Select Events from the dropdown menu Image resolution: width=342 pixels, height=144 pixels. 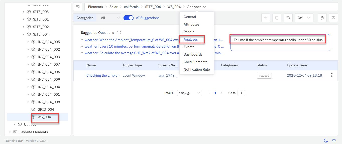point(189,47)
